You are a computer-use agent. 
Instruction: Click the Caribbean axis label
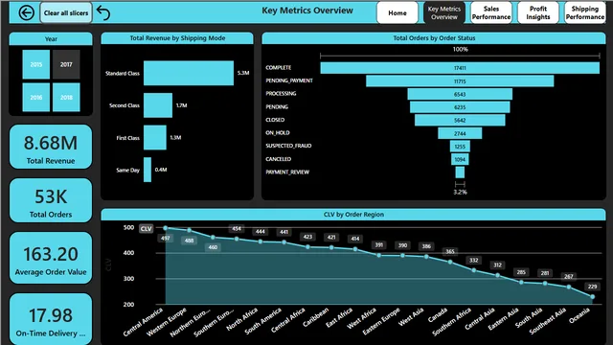point(315,317)
